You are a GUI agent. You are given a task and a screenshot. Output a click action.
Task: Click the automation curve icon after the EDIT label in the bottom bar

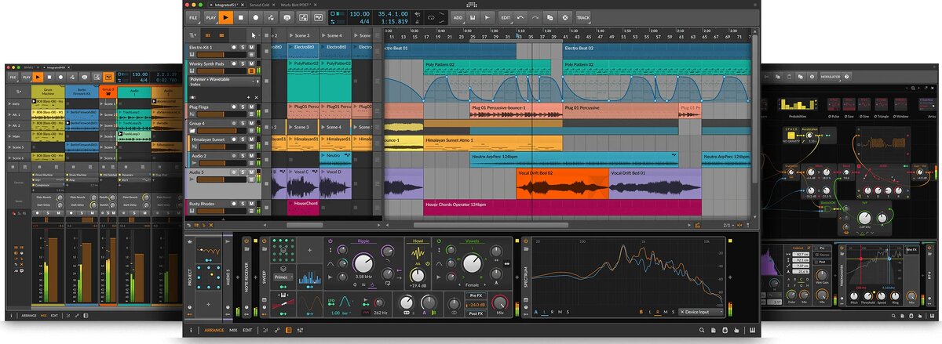(265, 330)
